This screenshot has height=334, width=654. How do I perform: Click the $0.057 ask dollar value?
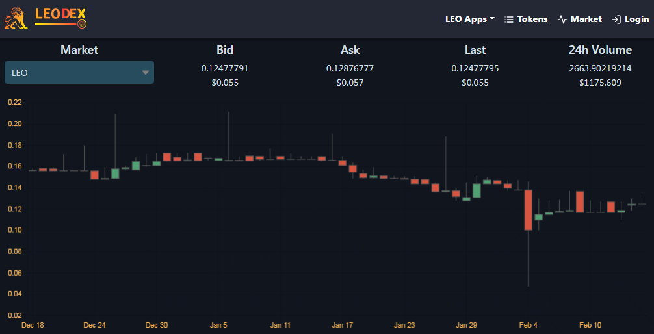pyautogui.click(x=350, y=83)
